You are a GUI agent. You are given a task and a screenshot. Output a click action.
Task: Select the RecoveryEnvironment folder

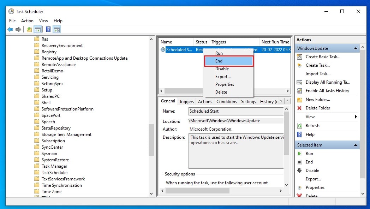coord(62,45)
